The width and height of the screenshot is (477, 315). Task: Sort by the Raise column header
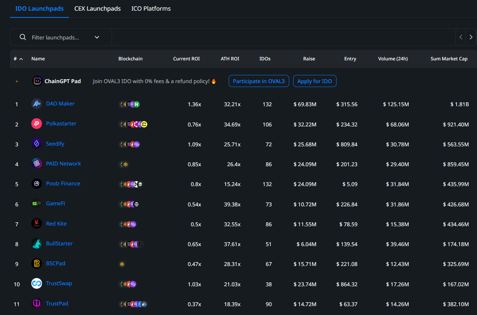click(309, 59)
